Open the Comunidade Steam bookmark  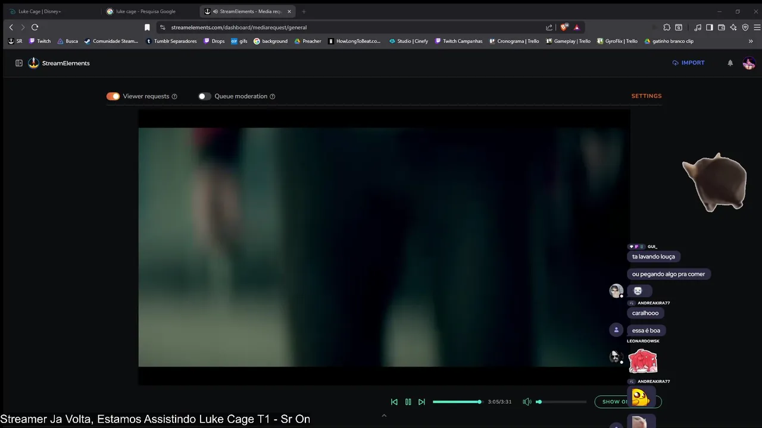pyautogui.click(x=111, y=42)
